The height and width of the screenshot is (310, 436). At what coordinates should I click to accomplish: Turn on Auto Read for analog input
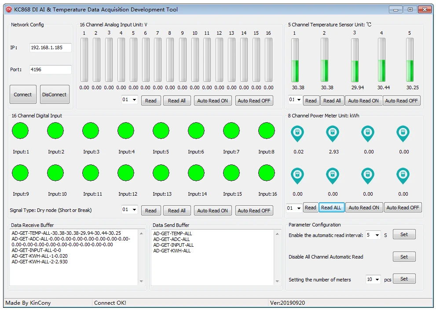[213, 101]
